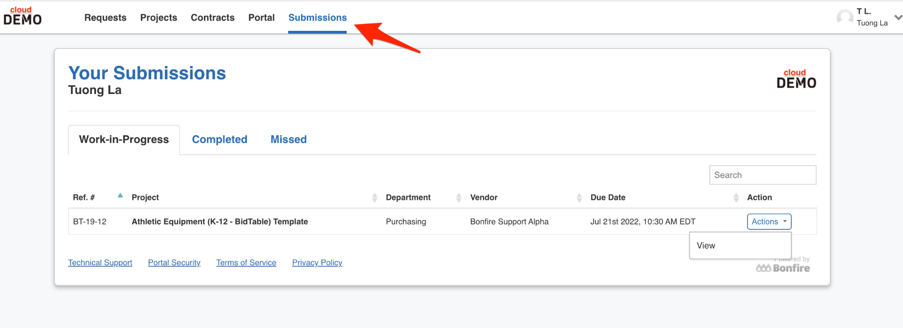Click the Tuong La username in navbar
The image size is (903, 328).
tap(872, 23)
